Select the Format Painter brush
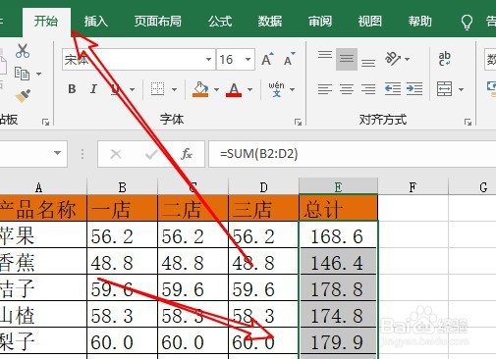The width and height of the screenshot is (496, 359). click(x=23, y=96)
